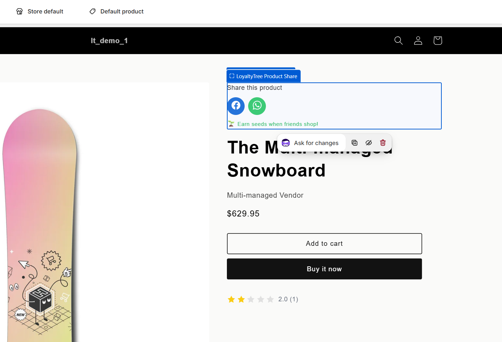Select the Snowboard product title text
Screen dimensions: 502x342
276,170
